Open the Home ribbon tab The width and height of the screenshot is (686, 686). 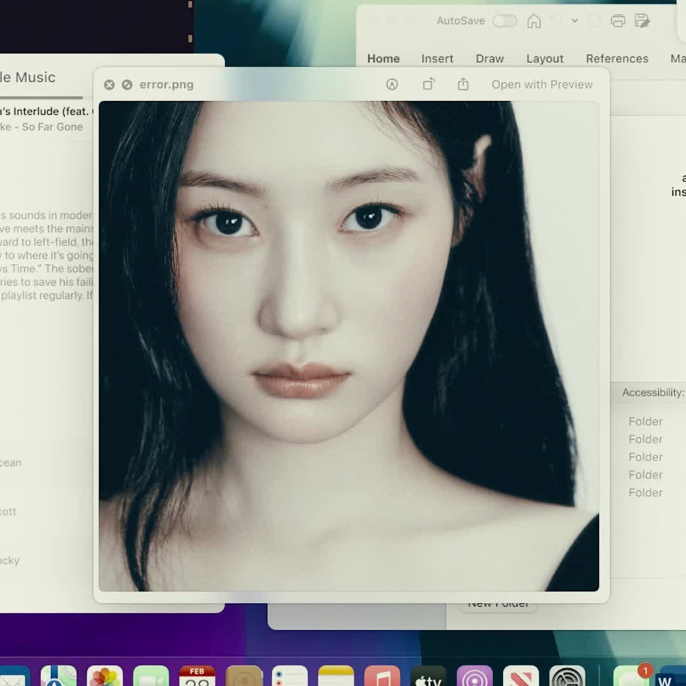click(x=384, y=58)
